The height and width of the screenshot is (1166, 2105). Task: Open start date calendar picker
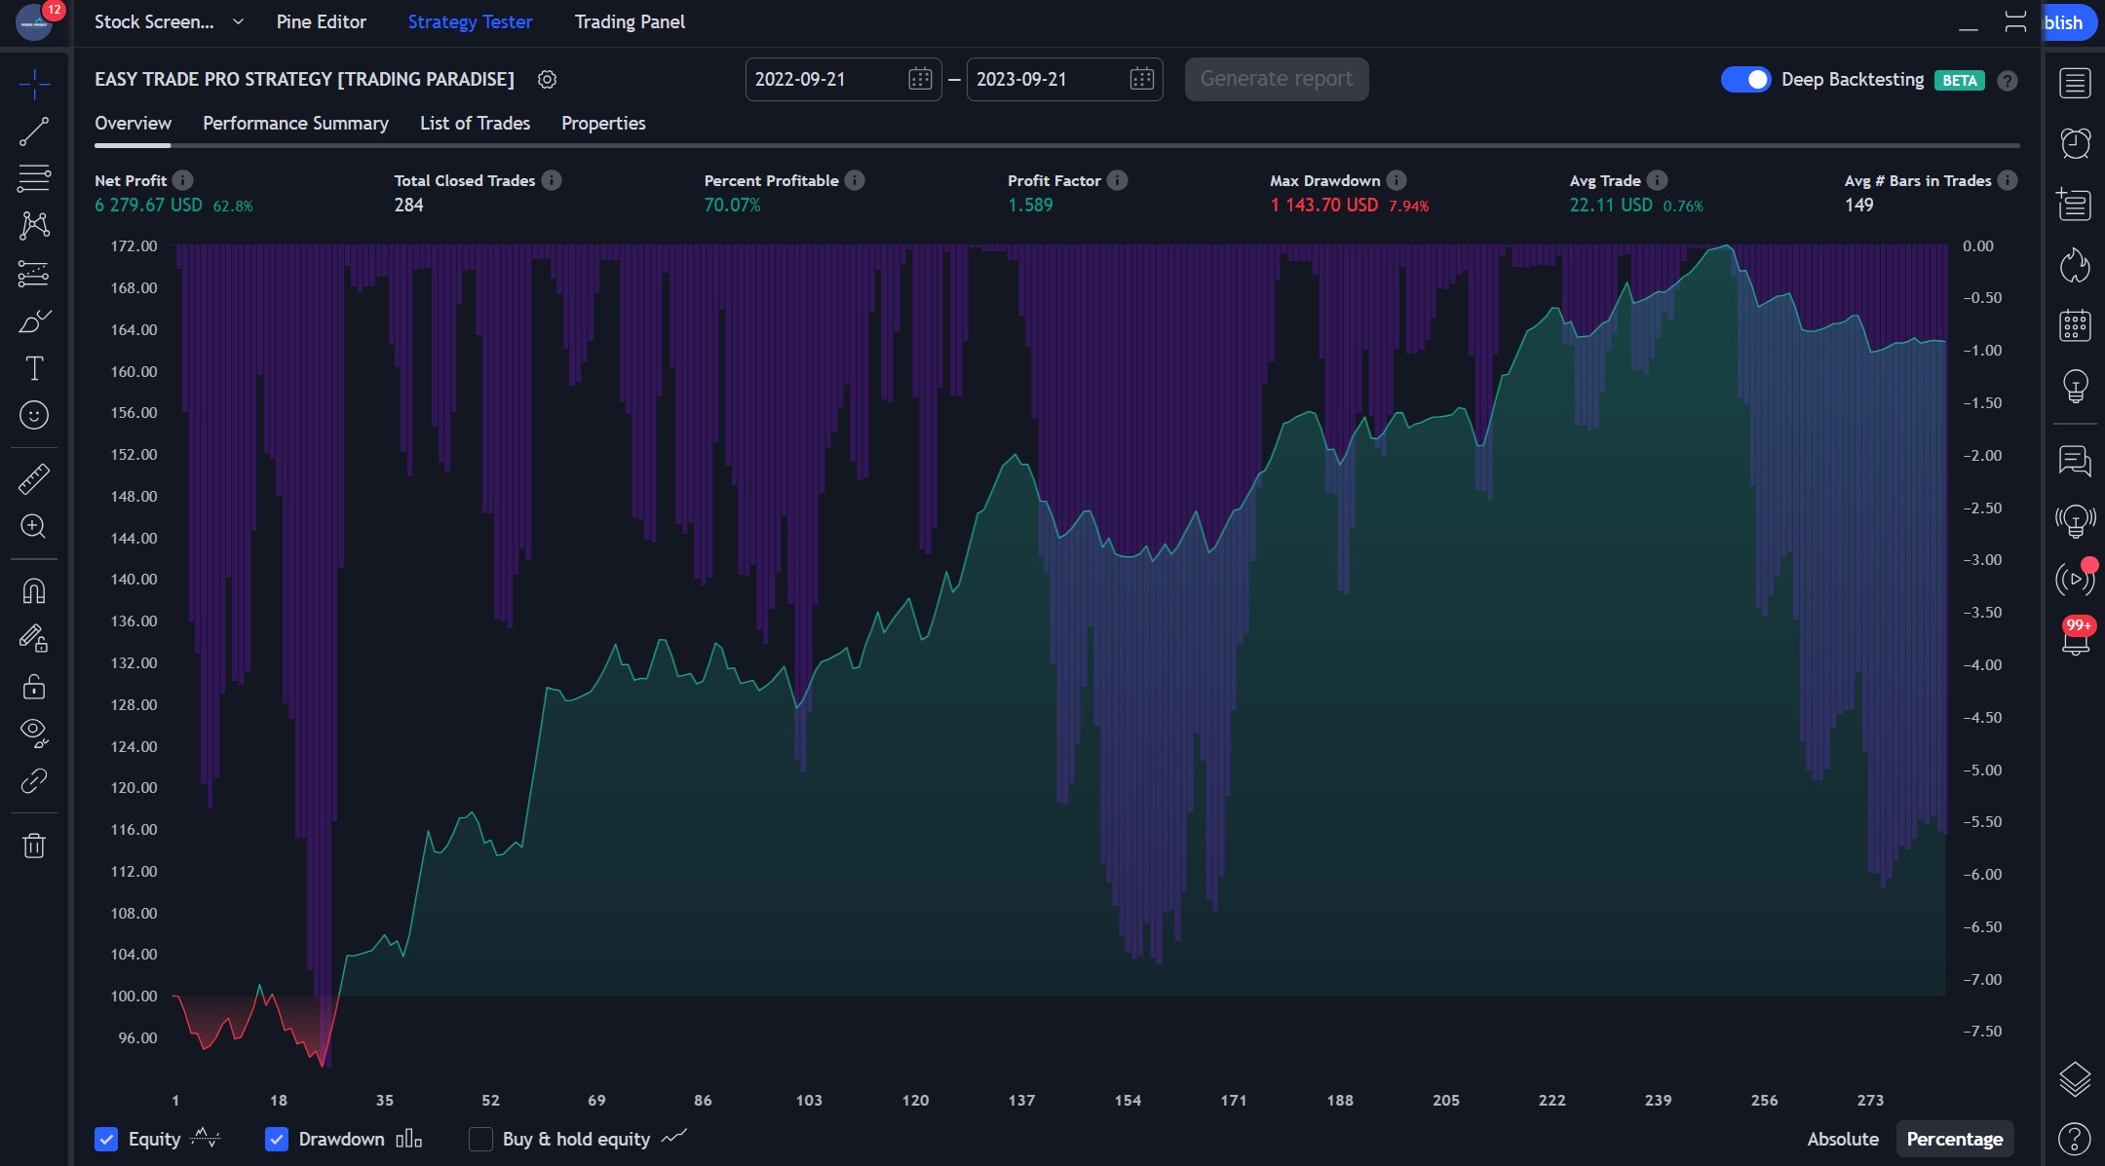tap(919, 80)
